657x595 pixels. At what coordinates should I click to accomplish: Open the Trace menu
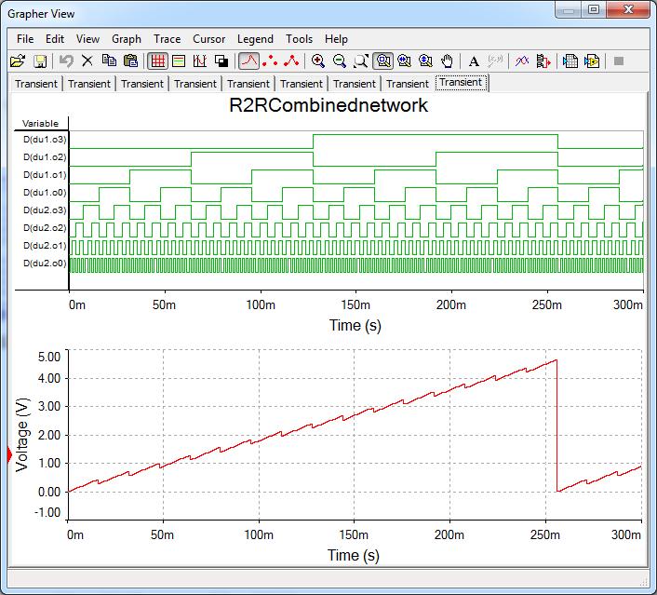(168, 39)
